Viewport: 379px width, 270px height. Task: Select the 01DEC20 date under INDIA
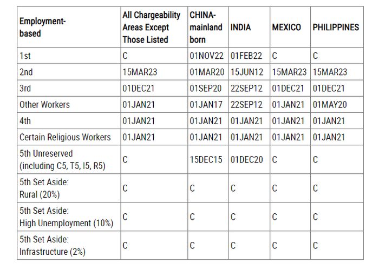[x=246, y=160]
